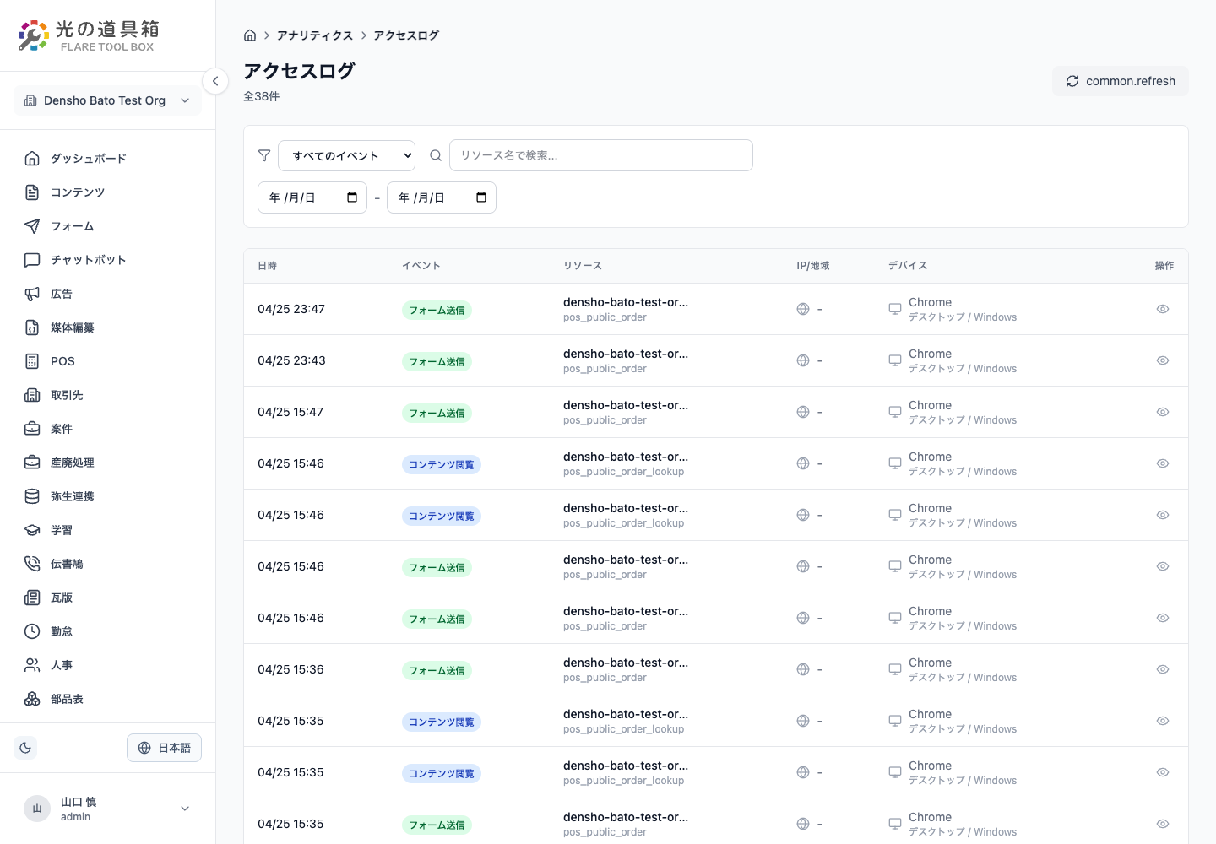This screenshot has width=1216, height=844.
Task: Click the monitor icon in the 15:36 row
Action: (x=895, y=669)
